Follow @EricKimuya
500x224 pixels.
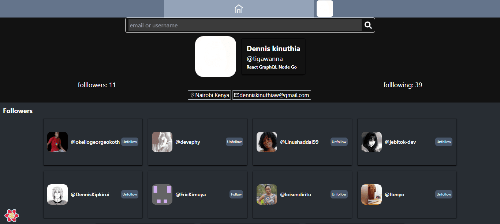pos(236,194)
